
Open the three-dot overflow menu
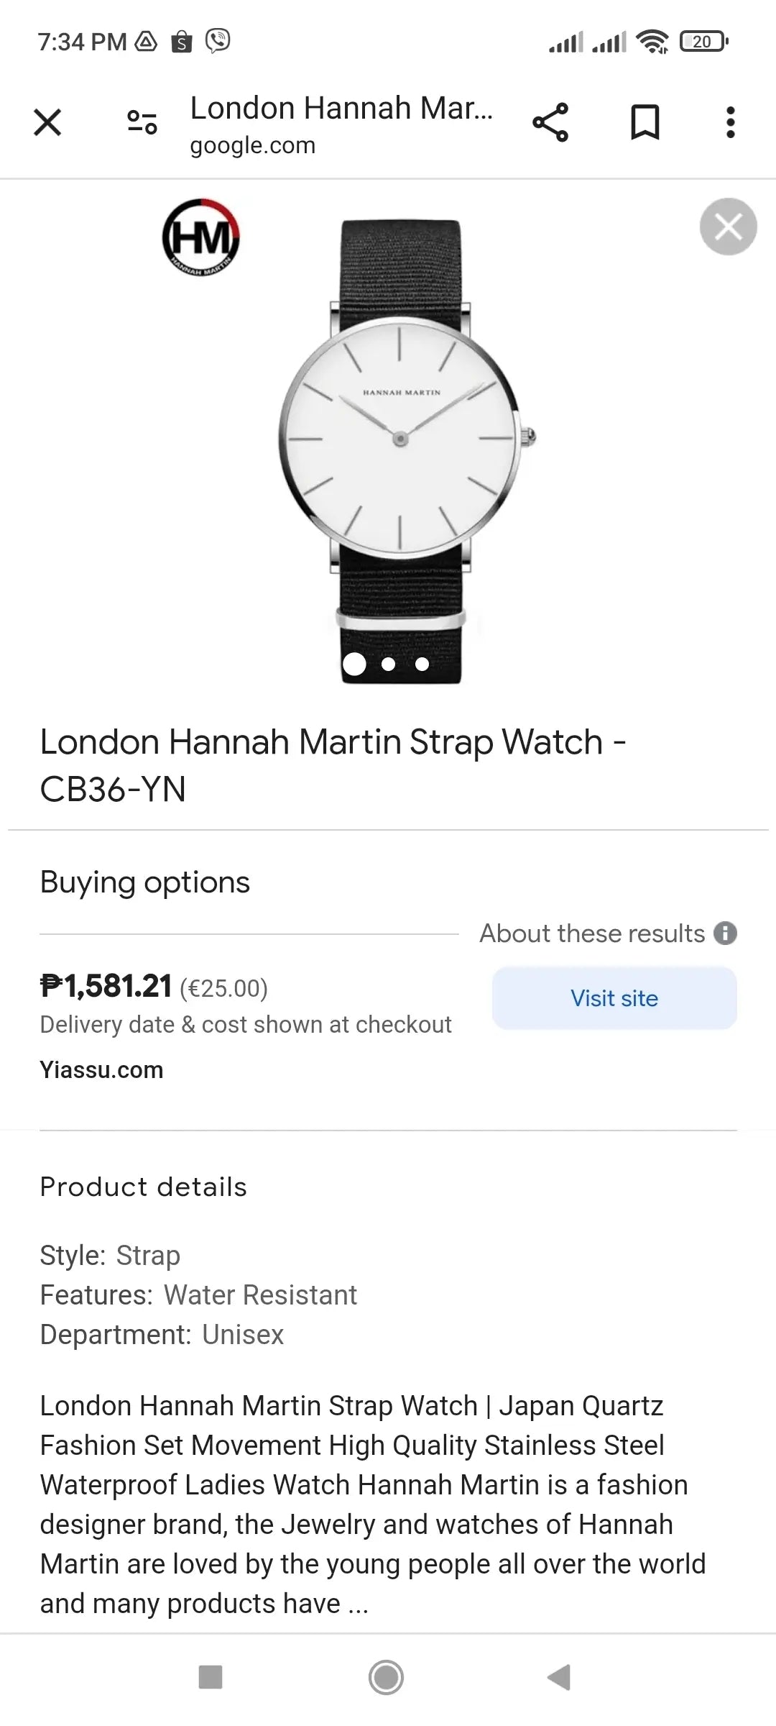tap(730, 122)
